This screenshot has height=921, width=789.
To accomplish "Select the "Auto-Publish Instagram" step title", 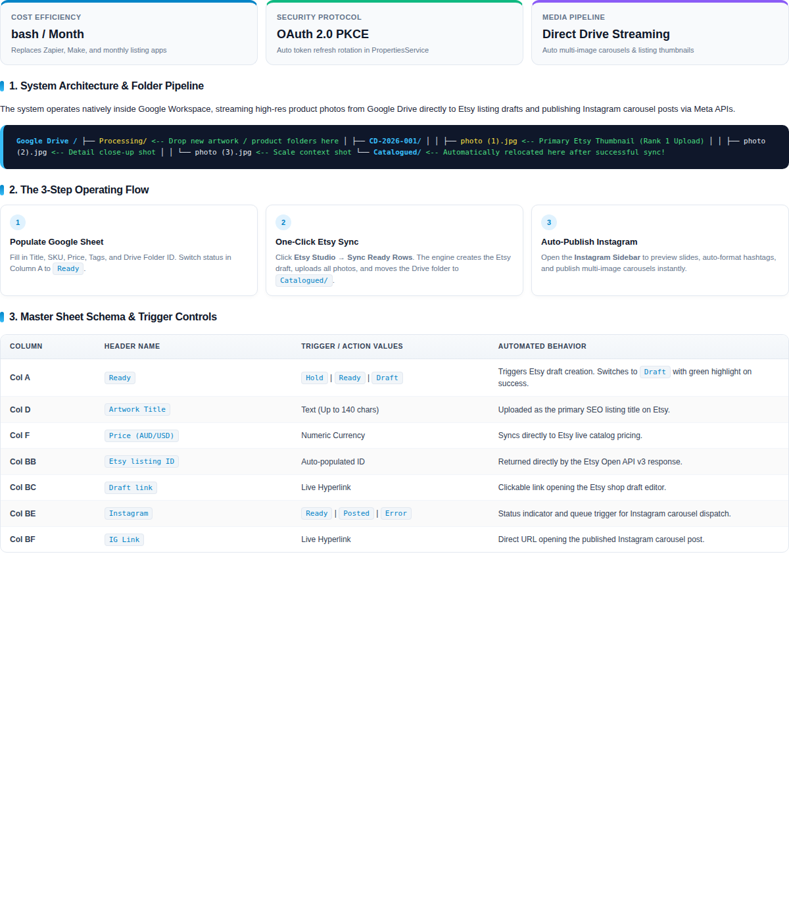I will (589, 242).
